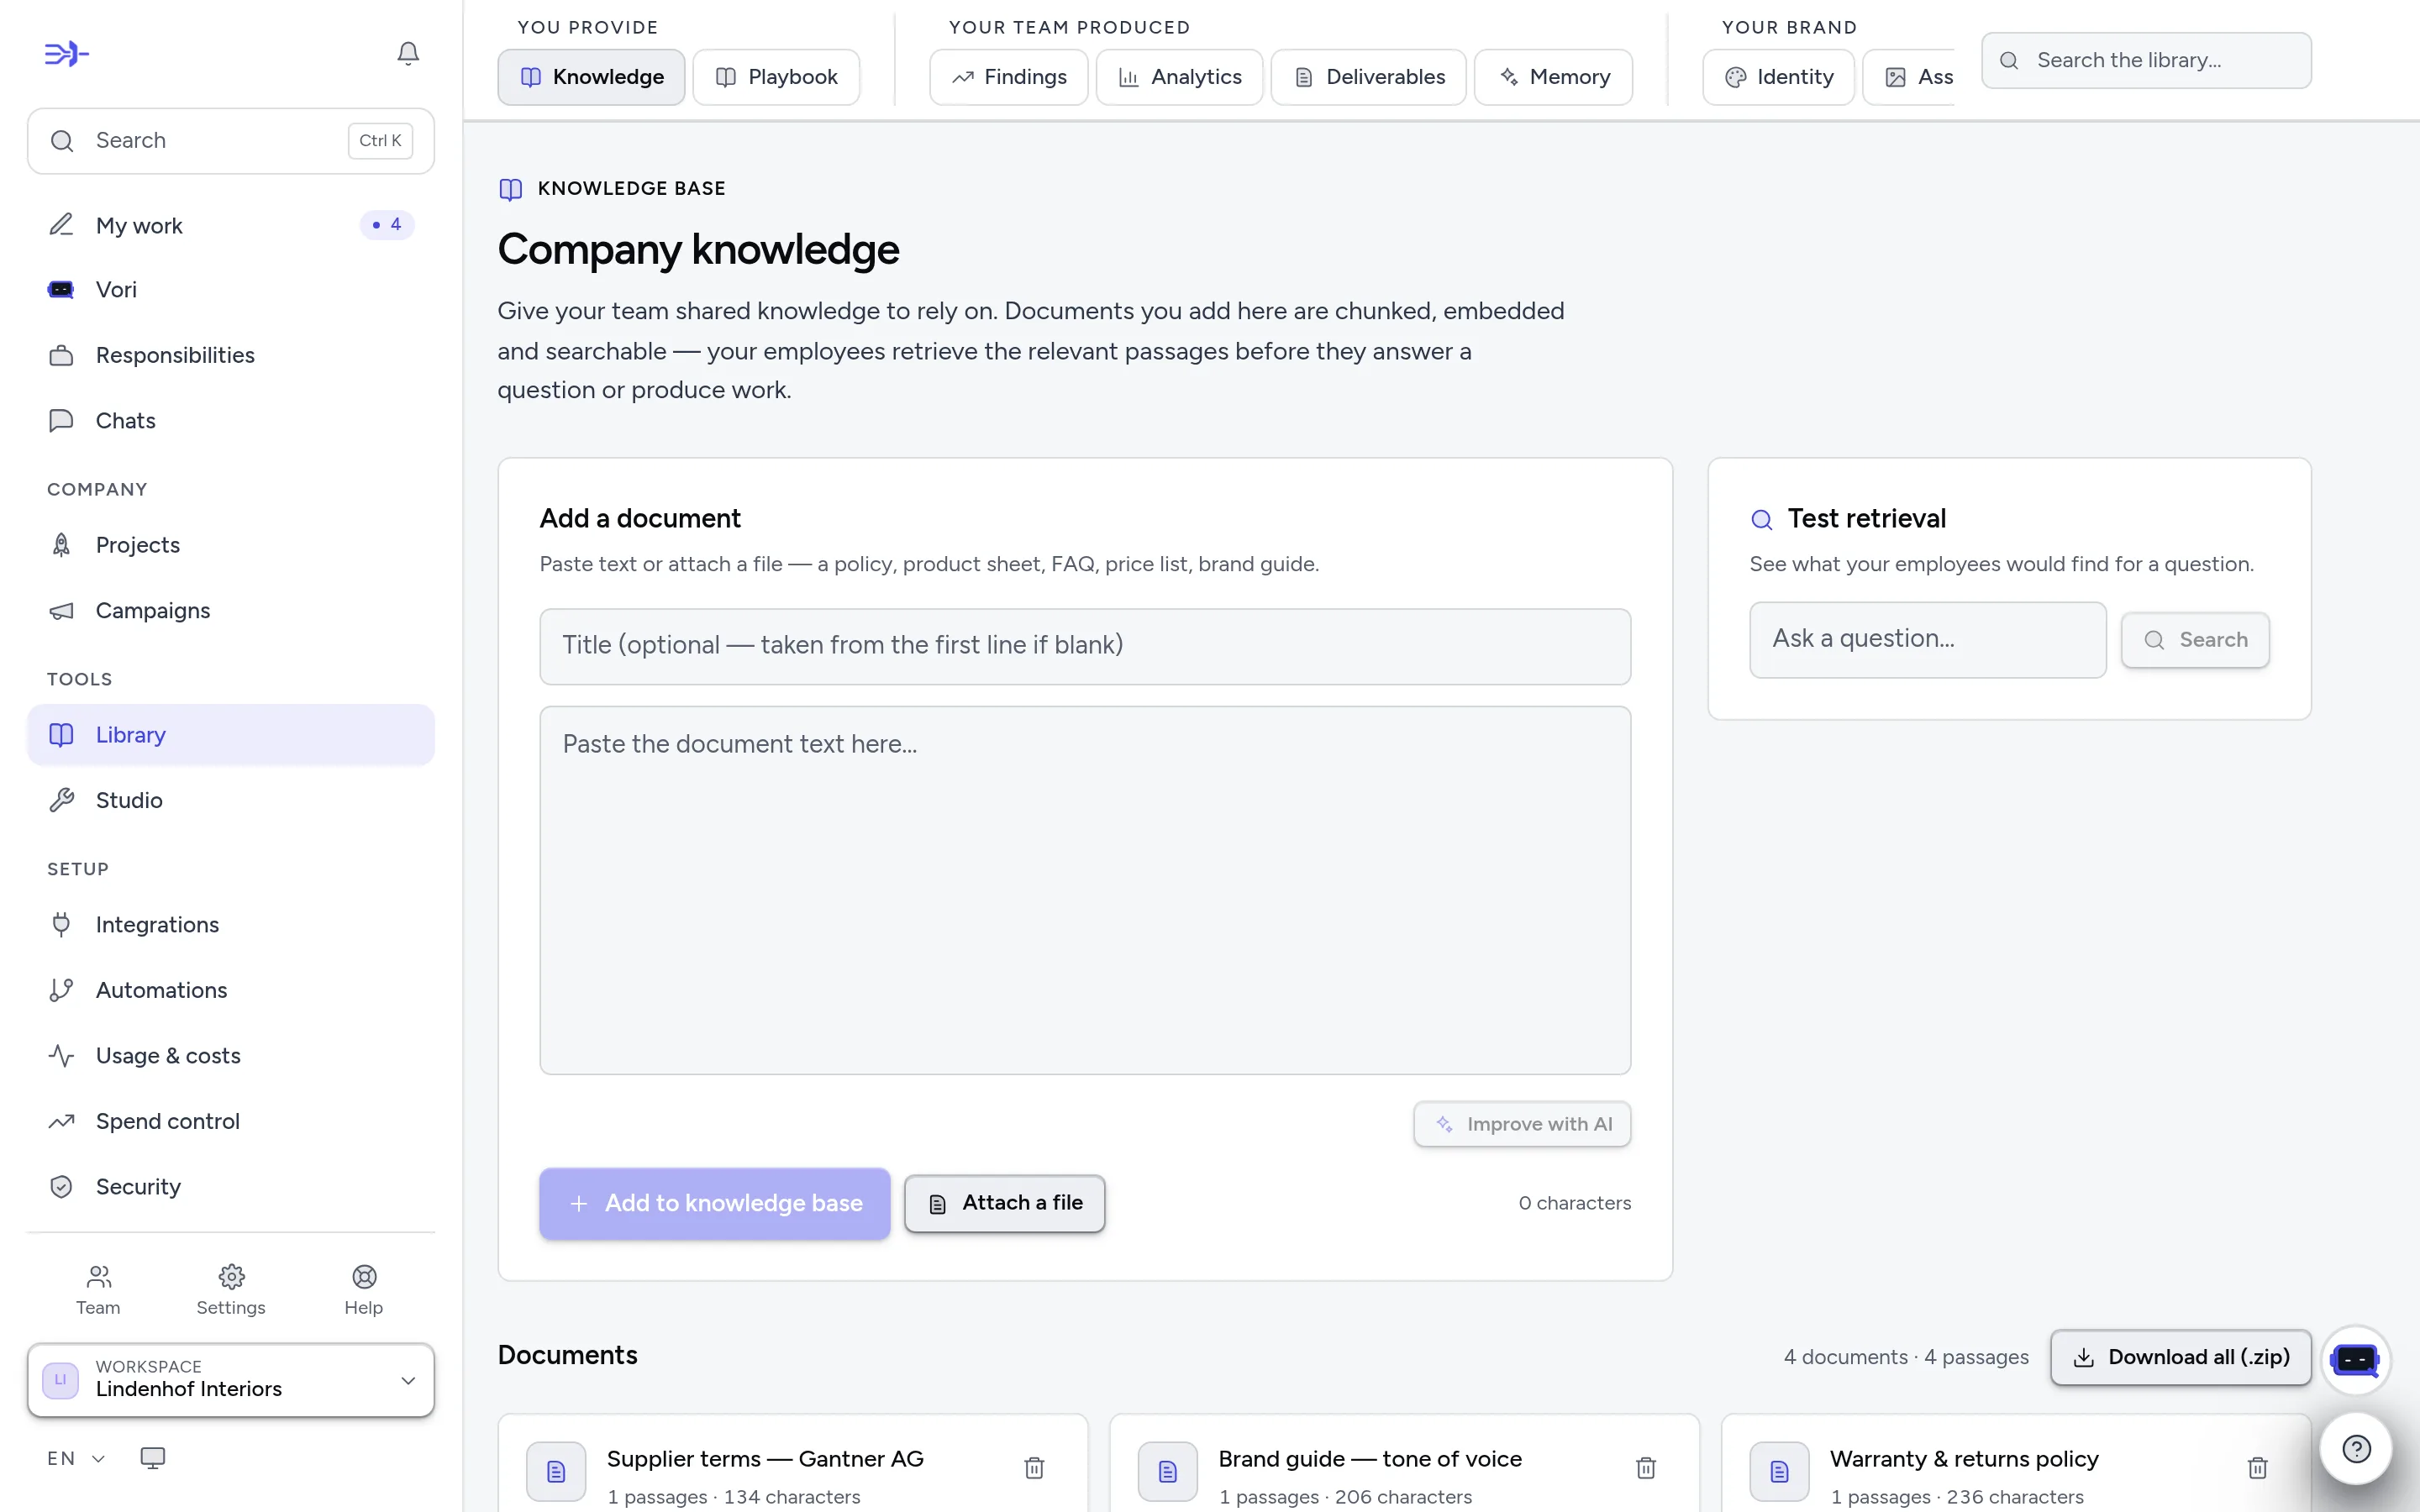Image resolution: width=2420 pixels, height=1512 pixels.
Task: Focus the Ask a question field
Action: pyautogui.click(x=1927, y=639)
